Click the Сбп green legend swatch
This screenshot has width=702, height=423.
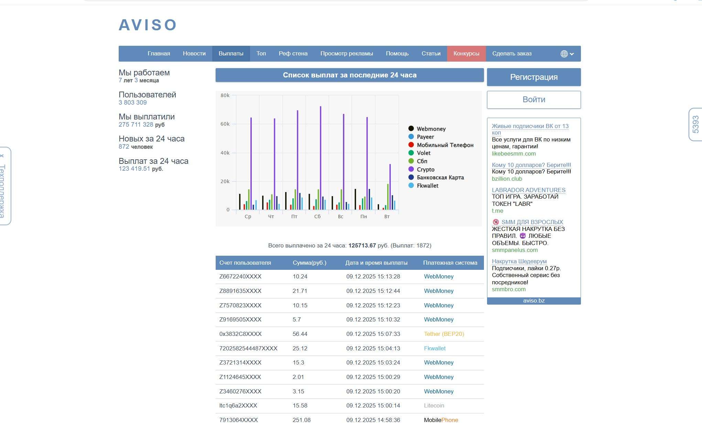coord(411,161)
